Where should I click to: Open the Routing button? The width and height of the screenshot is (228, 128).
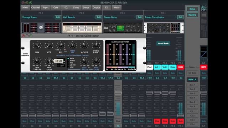click(x=192, y=15)
